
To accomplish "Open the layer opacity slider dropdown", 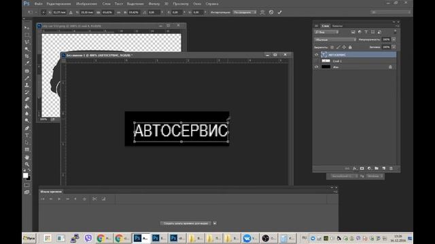I will (x=394, y=39).
